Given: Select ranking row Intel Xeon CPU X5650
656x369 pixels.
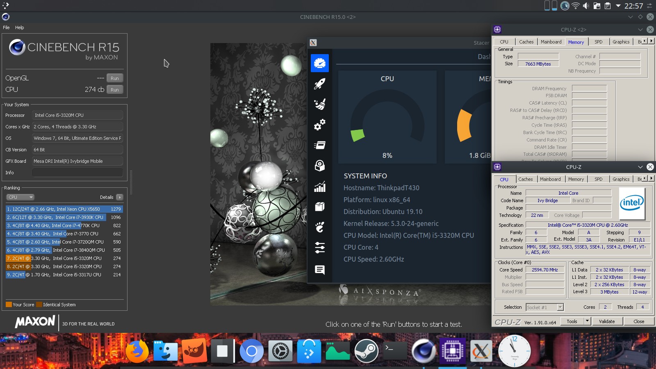Looking at the screenshot, I should 64,209.
